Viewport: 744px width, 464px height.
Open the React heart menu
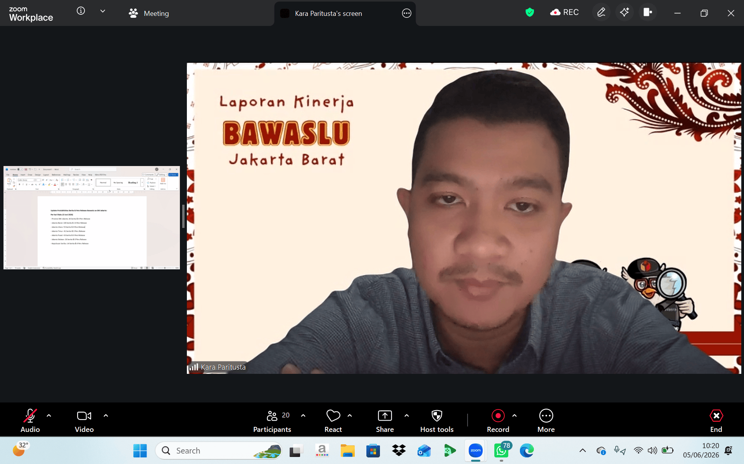pyautogui.click(x=333, y=421)
